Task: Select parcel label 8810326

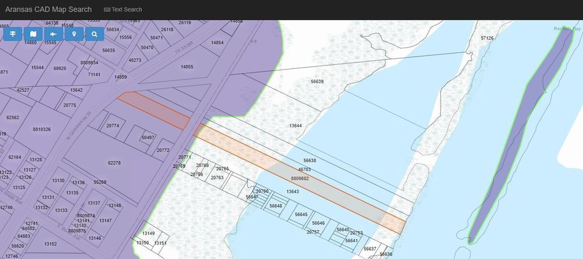Action: (x=41, y=129)
